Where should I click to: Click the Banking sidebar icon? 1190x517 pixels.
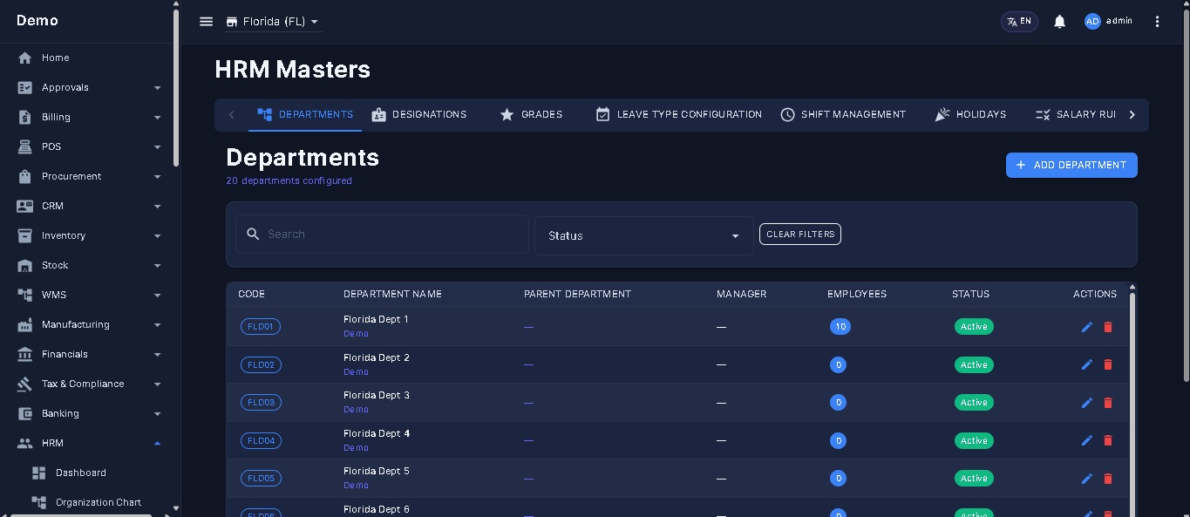(x=25, y=414)
